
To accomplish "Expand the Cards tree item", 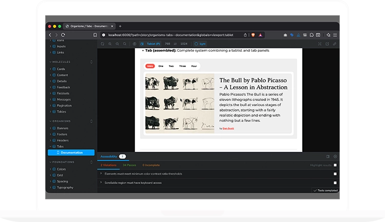I will (x=50, y=69).
